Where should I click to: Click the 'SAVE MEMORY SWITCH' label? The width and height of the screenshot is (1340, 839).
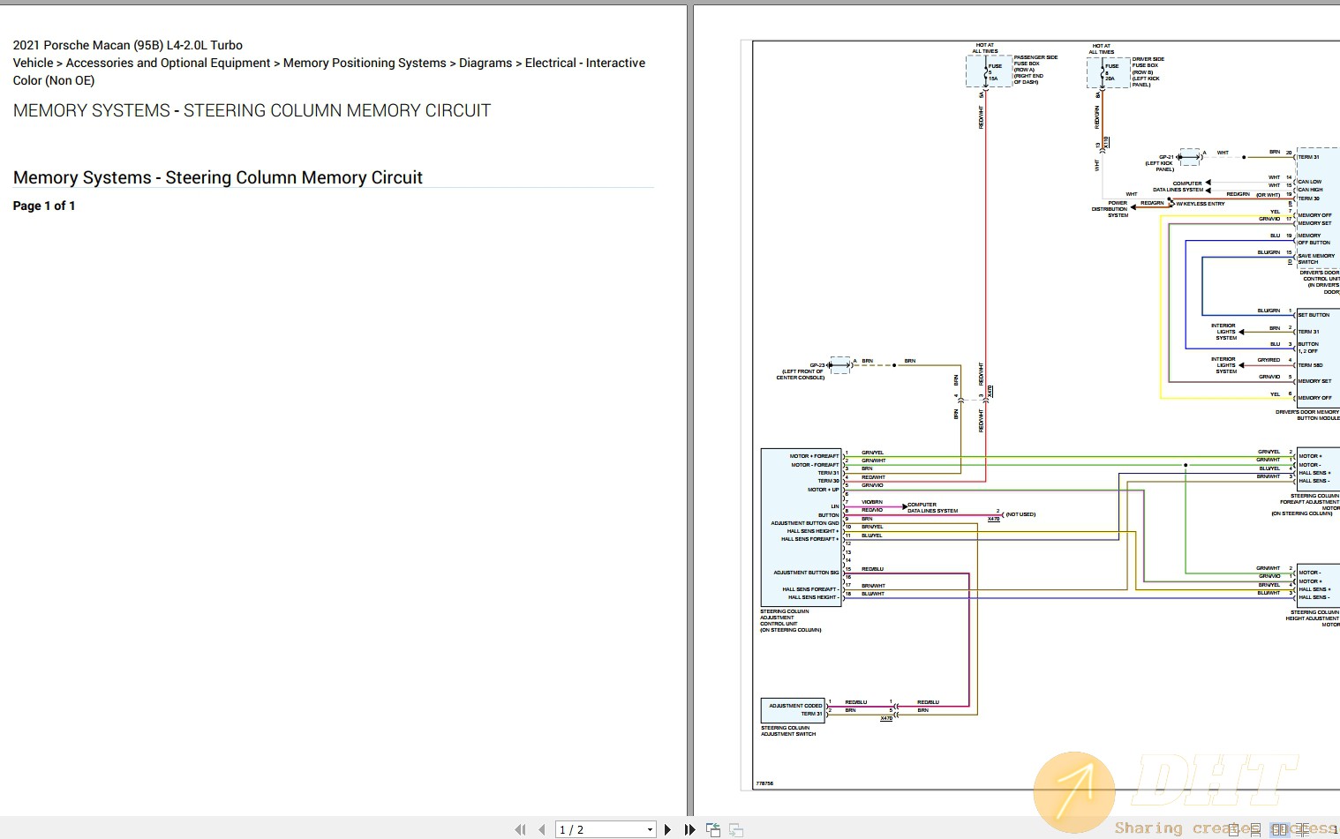[x=1316, y=258]
